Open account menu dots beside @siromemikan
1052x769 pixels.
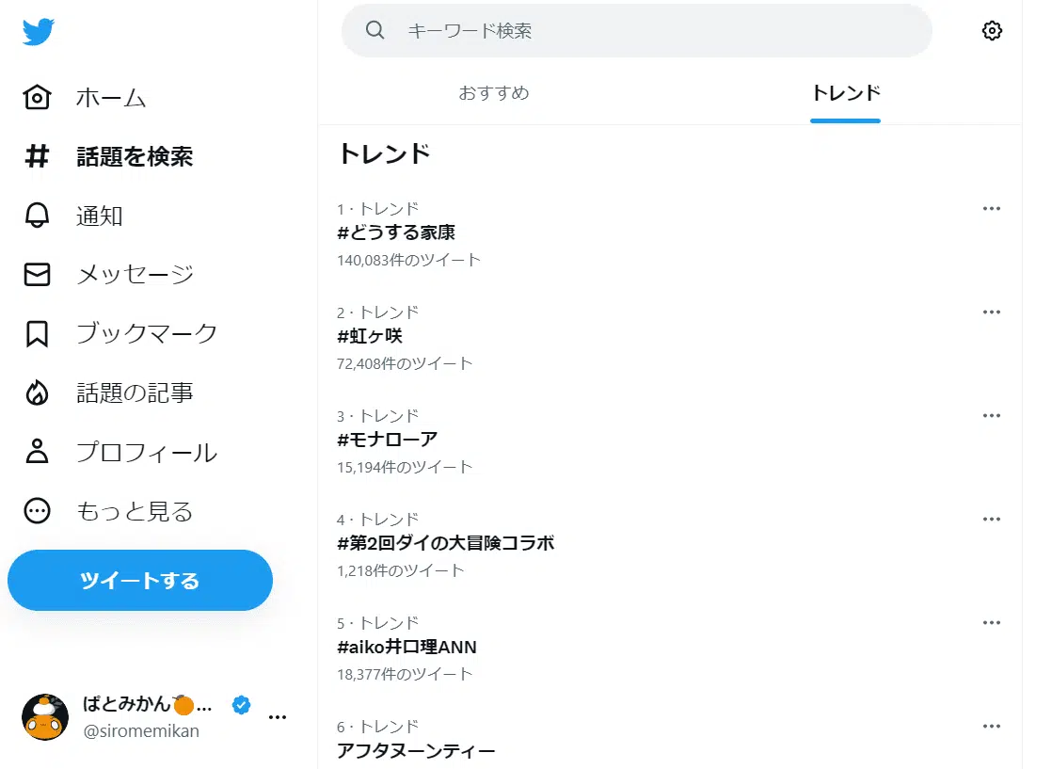click(278, 717)
